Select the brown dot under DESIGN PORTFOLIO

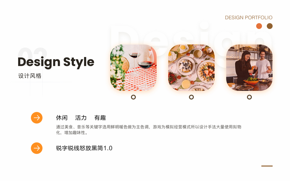[270, 26]
